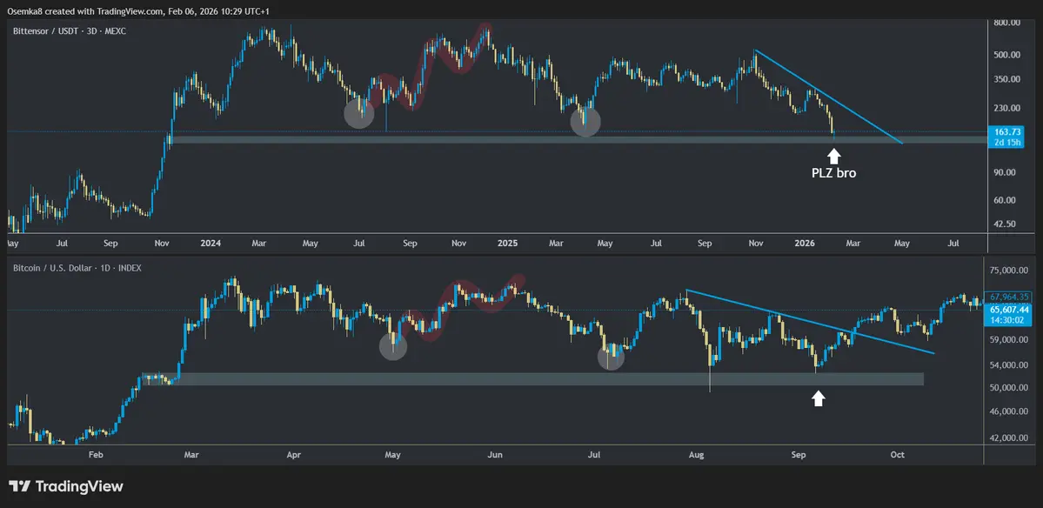The image size is (1043, 508).
Task: Select the 60.00 price axis label
Action: coord(1006,200)
